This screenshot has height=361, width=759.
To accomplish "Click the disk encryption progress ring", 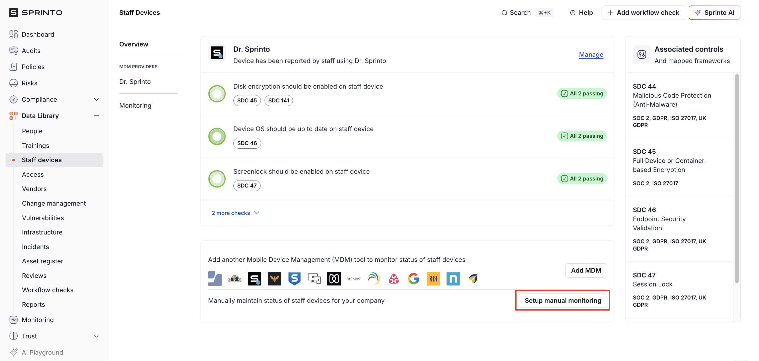I will pos(217,94).
